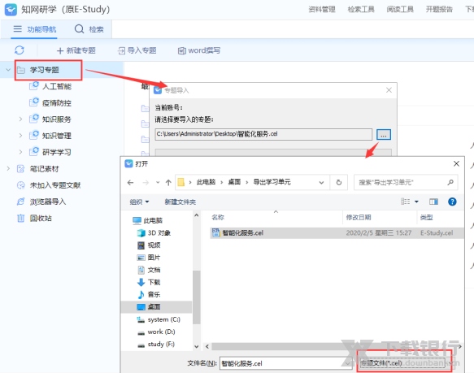Viewport: 474px width, 373px height.
Task: Switch to the 功能导航 tab
Action: tap(35, 29)
